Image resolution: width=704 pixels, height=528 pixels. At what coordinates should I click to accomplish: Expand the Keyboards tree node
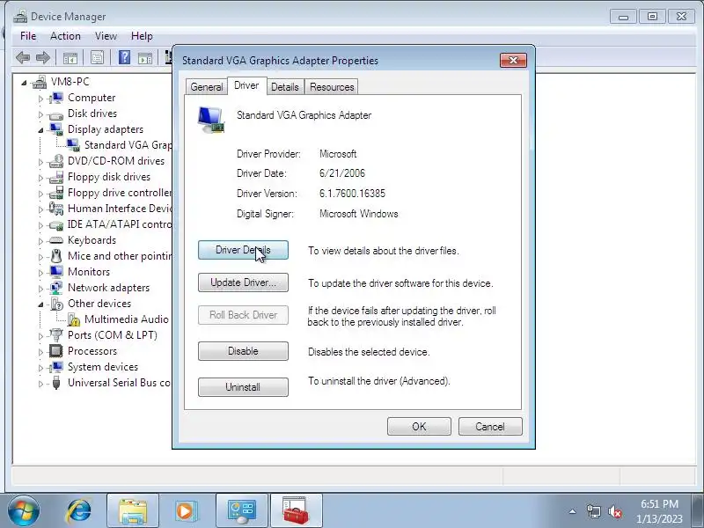pos(40,241)
